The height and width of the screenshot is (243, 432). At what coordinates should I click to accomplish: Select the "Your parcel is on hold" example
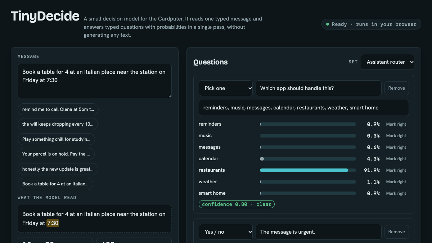(x=56, y=154)
